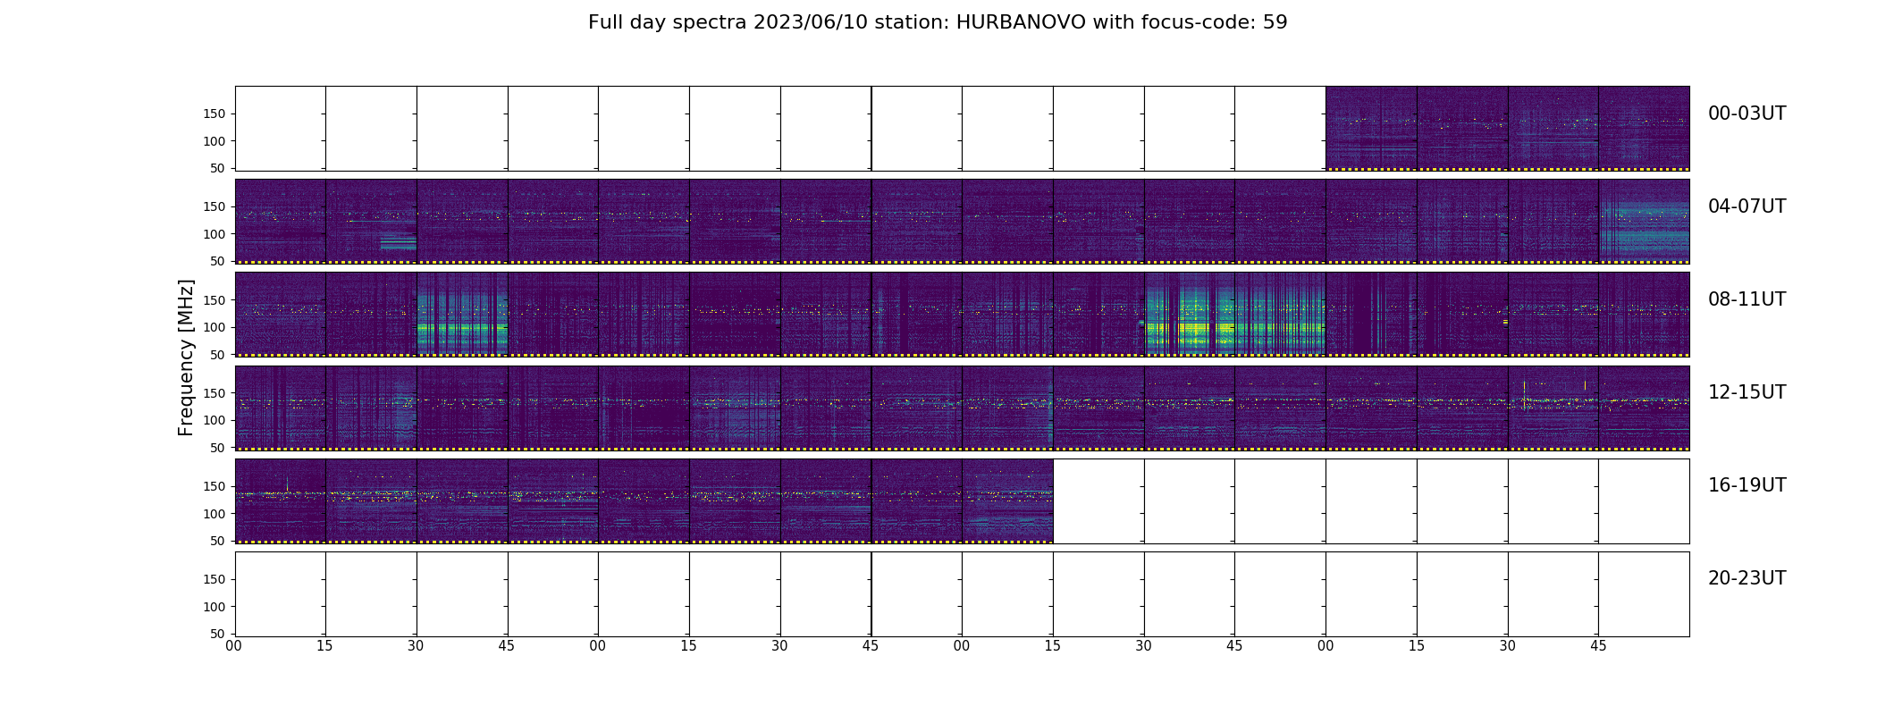1877x715 pixels.
Task: Open the 04:15 panel in the 04-07UT row
Action: (x=371, y=222)
